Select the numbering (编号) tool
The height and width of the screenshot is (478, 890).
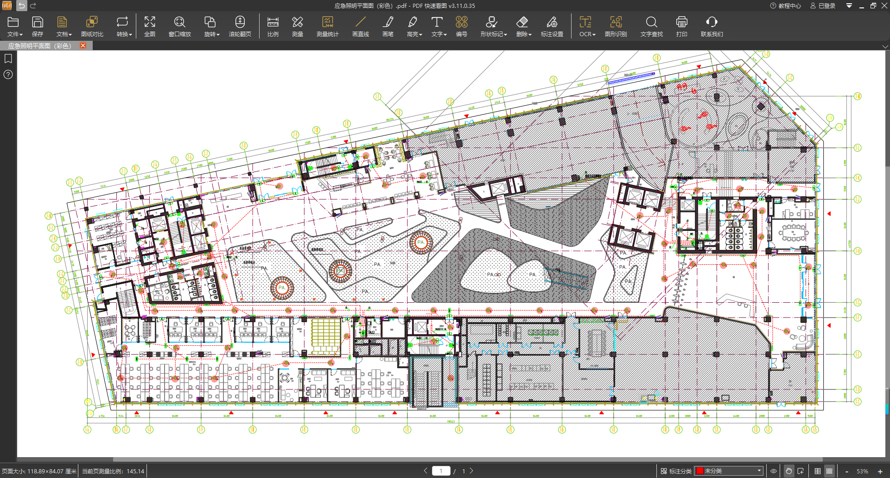(x=462, y=26)
